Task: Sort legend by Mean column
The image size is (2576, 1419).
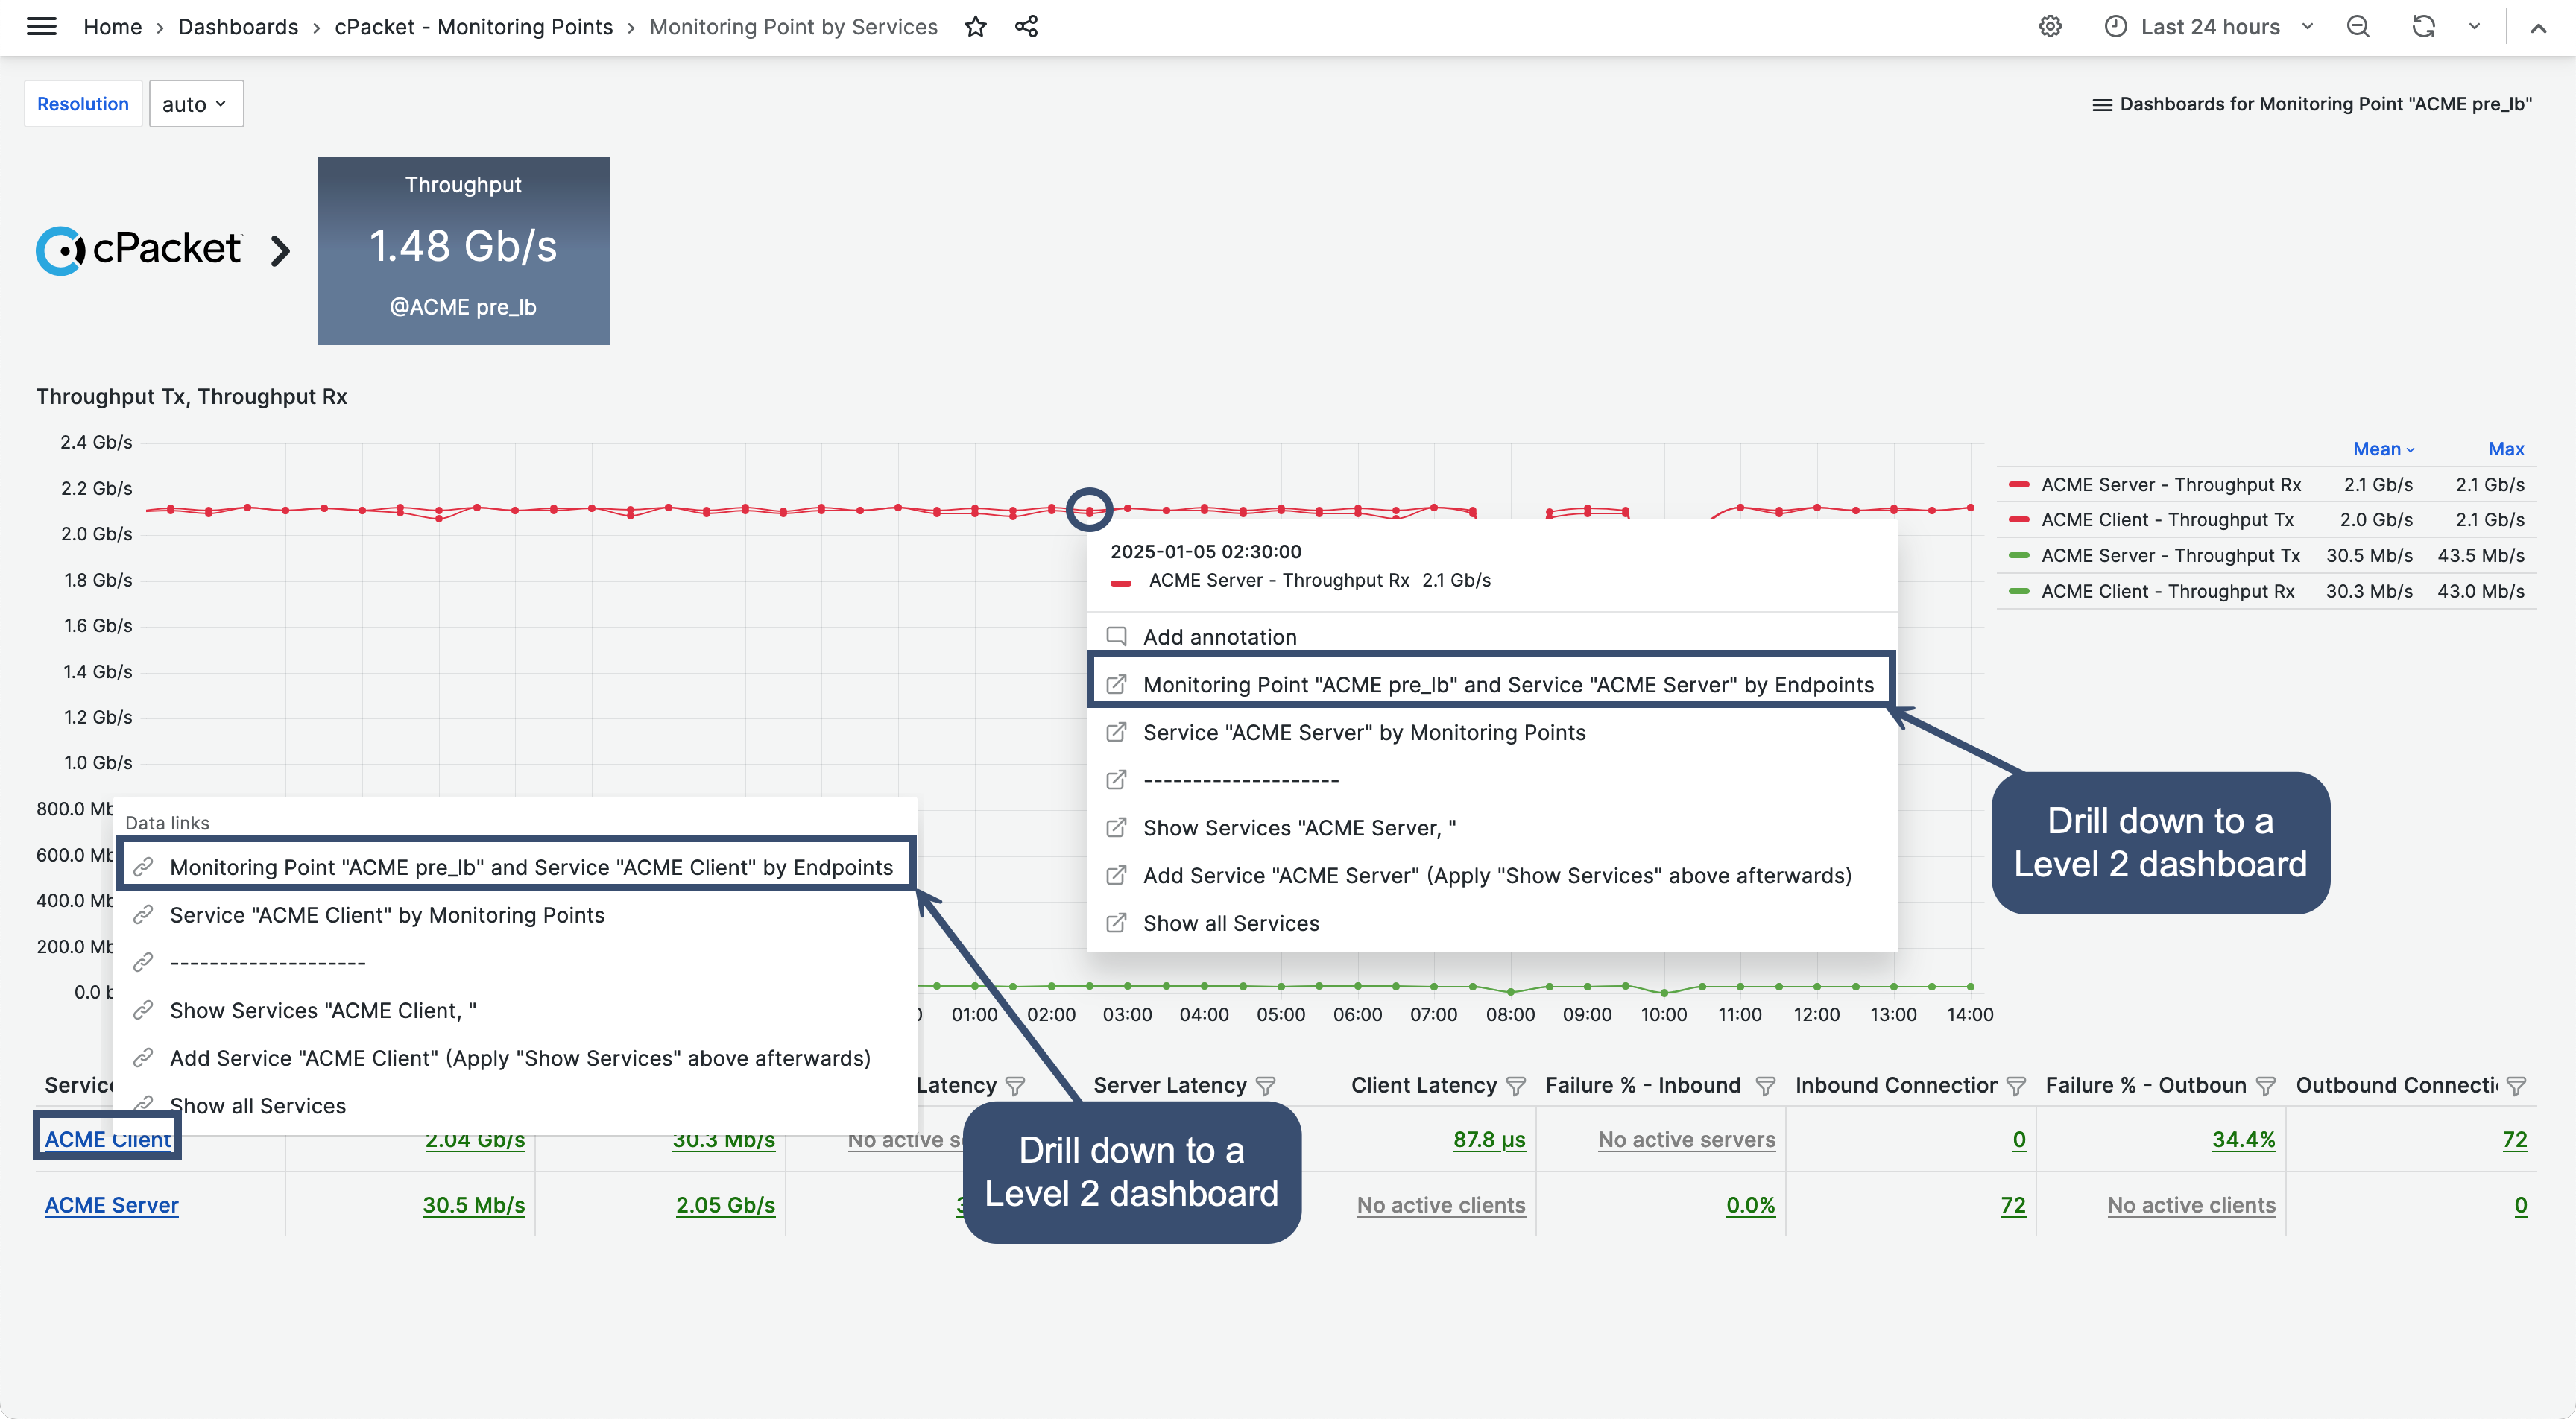Action: [x=2383, y=449]
